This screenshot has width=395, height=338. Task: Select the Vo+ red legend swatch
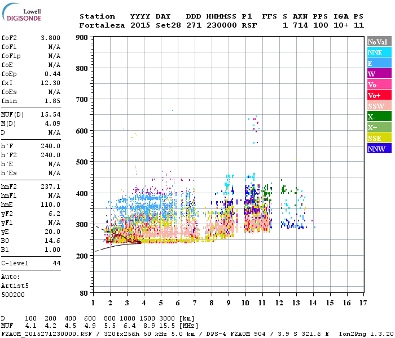379,95
